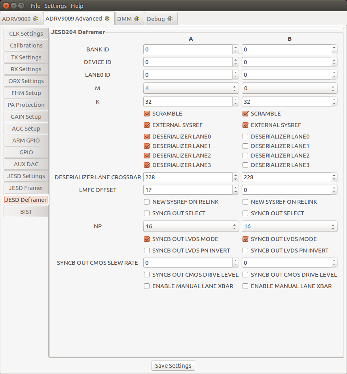Click the pin icon on ADRV9009 Advanced tab
Image resolution: width=347 pixels, height=374 pixels.
coord(106,18)
